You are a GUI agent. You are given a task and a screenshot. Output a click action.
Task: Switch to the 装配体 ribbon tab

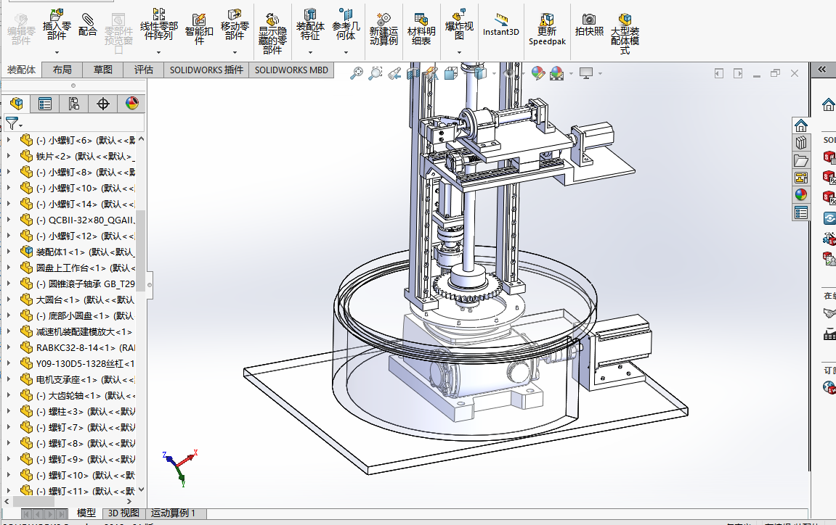click(x=21, y=70)
